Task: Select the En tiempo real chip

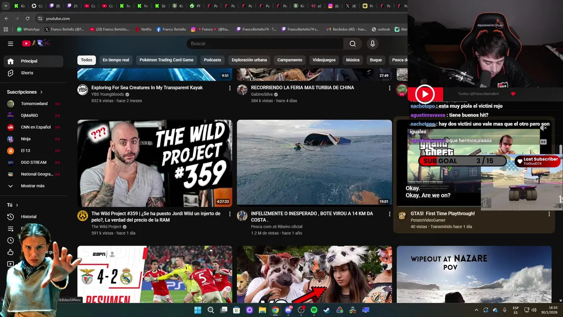Action: [116, 60]
